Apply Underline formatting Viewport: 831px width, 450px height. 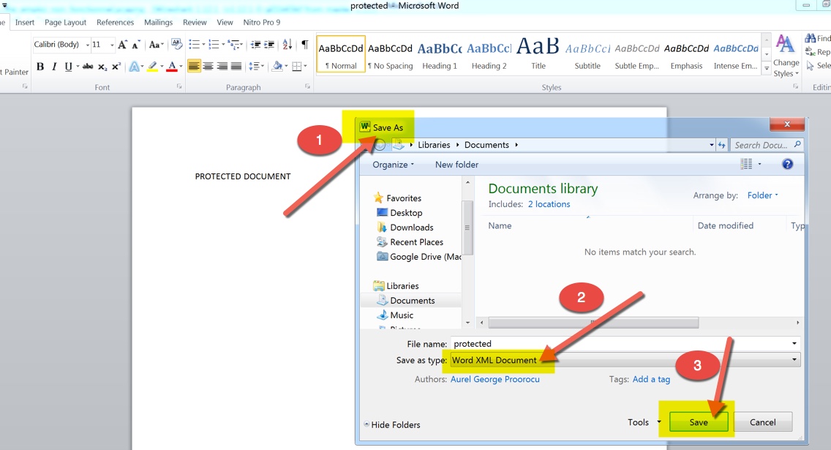(x=68, y=67)
